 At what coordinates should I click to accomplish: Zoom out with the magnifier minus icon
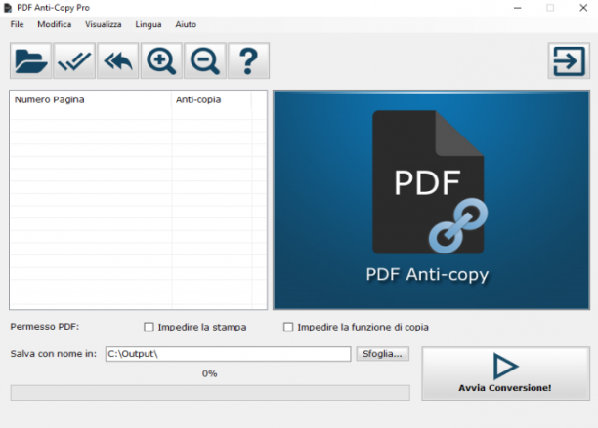tap(205, 60)
